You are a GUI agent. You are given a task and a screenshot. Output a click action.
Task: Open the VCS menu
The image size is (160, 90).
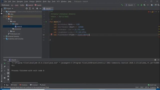[58, 1]
